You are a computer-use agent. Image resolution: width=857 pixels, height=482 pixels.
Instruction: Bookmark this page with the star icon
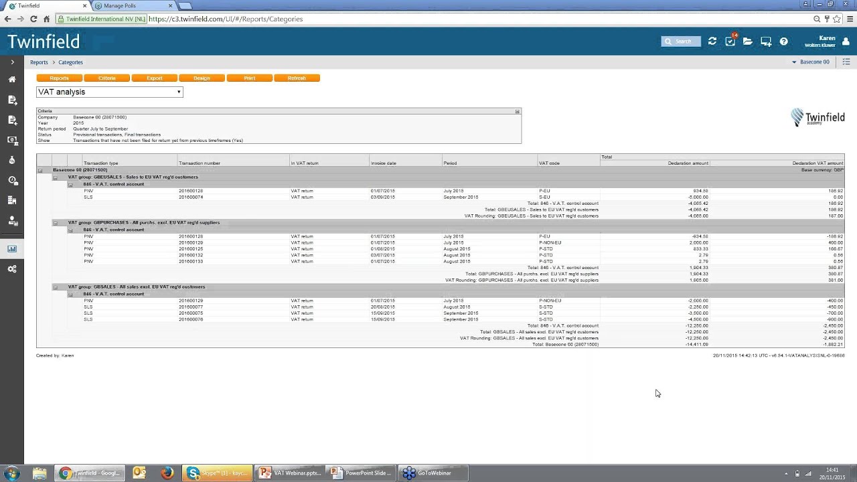pyautogui.click(x=837, y=19)
